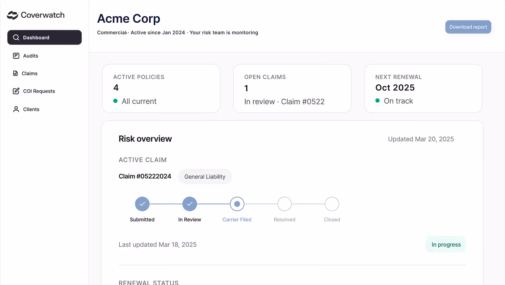The height and width of the screenshot is (285, 505).
Task: Click the 'On track' status text
Action: 398,101
